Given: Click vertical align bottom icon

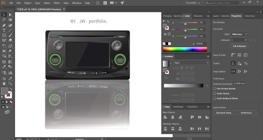Looking at the screenshot, I should tap(207, 117).
